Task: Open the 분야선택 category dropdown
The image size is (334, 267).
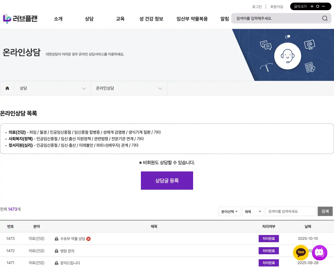Action: coord(229,211)
